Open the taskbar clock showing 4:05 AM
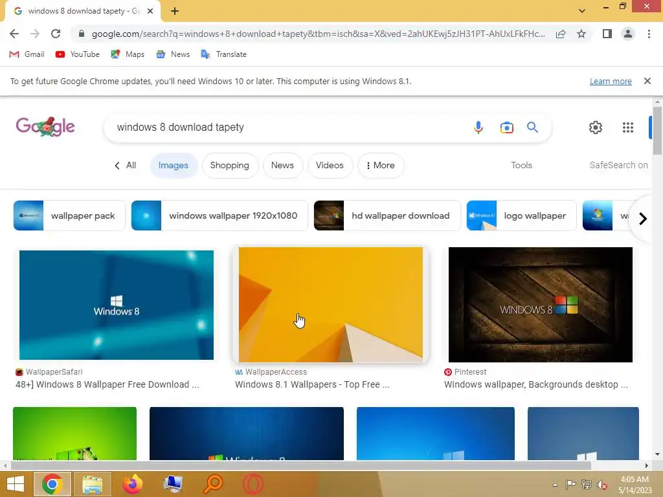 point(635,485)
